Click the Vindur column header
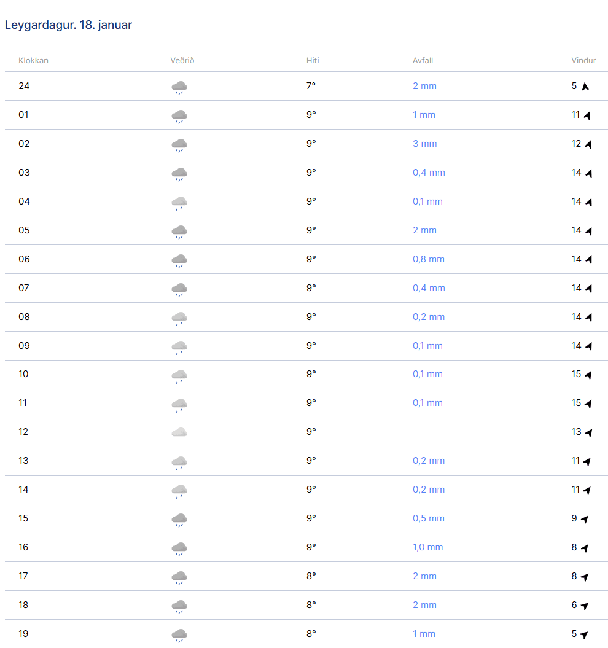The height and width of the screenshot is (648, 608). point(583,60)
